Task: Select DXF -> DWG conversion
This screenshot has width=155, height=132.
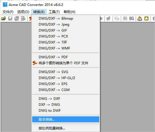Action: coord(66,105)
